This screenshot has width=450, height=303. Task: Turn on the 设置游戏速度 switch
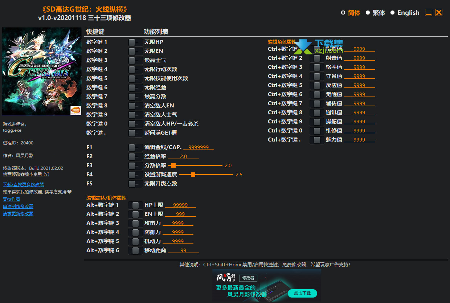pyautogui.click(x=135, y=175)
